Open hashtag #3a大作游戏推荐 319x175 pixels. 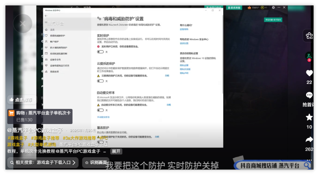click(x=79, y=138)
